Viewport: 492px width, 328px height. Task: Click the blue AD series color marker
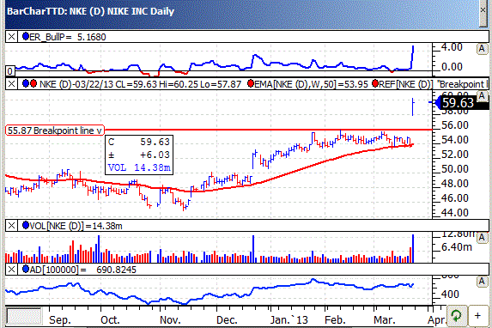tap(26, 269)
